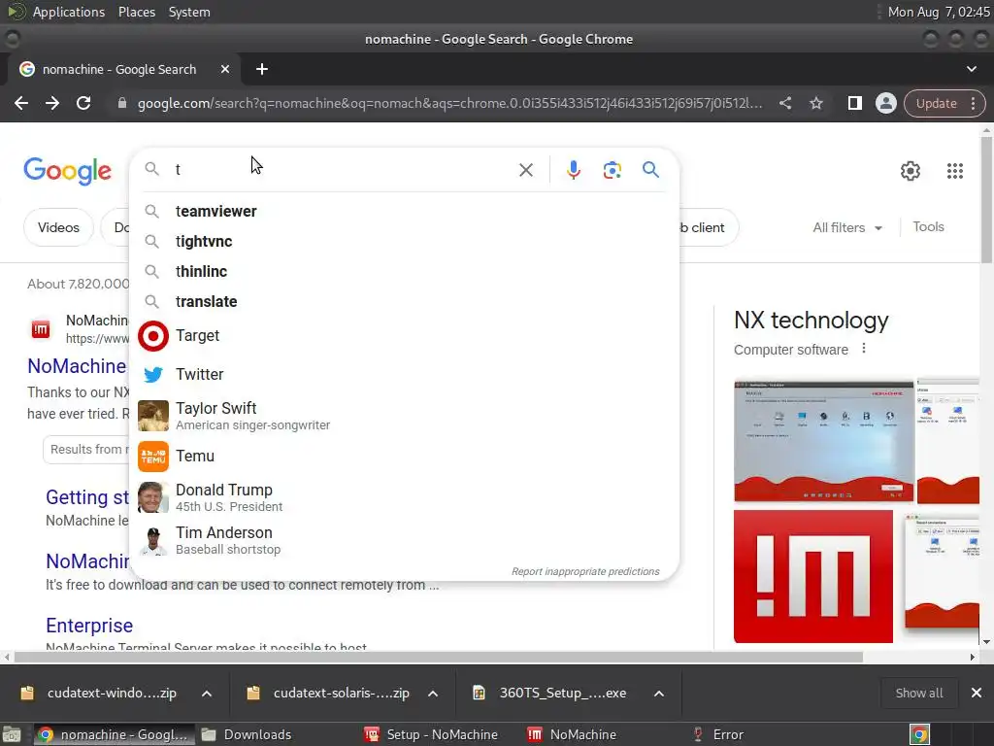This screenshot has height=746, width=994.
Task: Expand the All filters dropdown
Action: click(846, 227)
